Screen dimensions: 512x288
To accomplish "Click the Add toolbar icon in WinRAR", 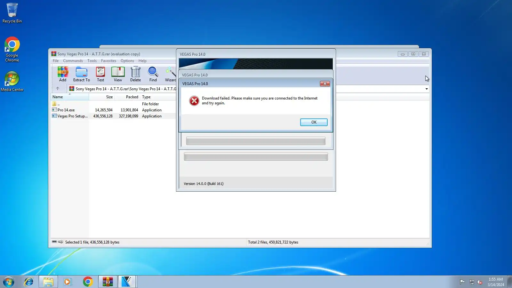I will tap(63, 74).
